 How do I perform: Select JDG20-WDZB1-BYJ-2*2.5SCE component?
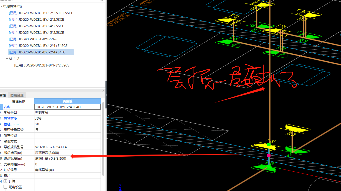pos(36,19)
